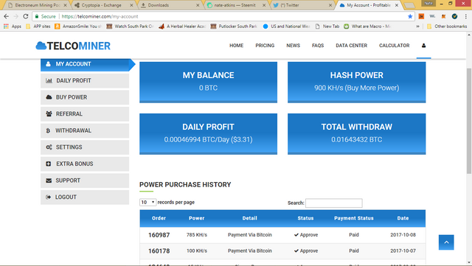Open A Herbal Healer Academy bookmark

point(182,27)
